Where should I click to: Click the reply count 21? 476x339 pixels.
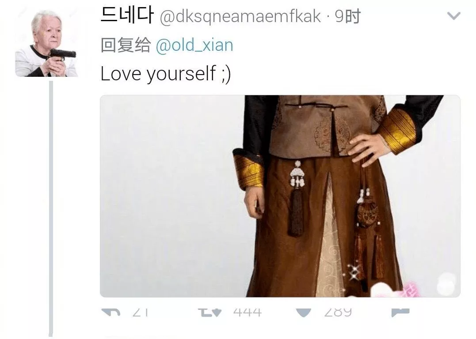(x=140, y=312)
